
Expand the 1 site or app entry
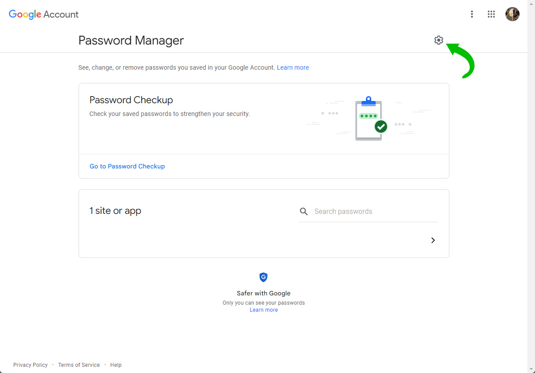click(433, 240)
